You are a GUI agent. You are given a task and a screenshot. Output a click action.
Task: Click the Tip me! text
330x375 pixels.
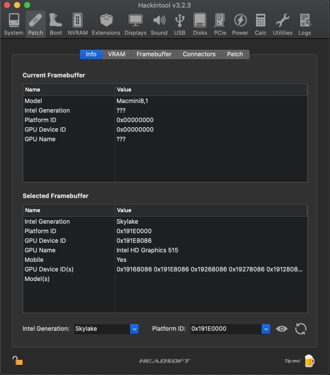(x=292, y=361)
